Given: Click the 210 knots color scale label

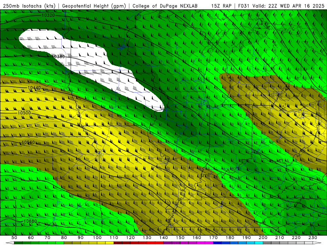Looking at the screenshot, I should point(280,238).
